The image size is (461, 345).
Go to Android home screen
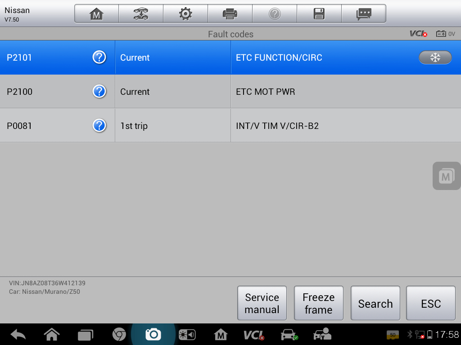click(52, 334)
